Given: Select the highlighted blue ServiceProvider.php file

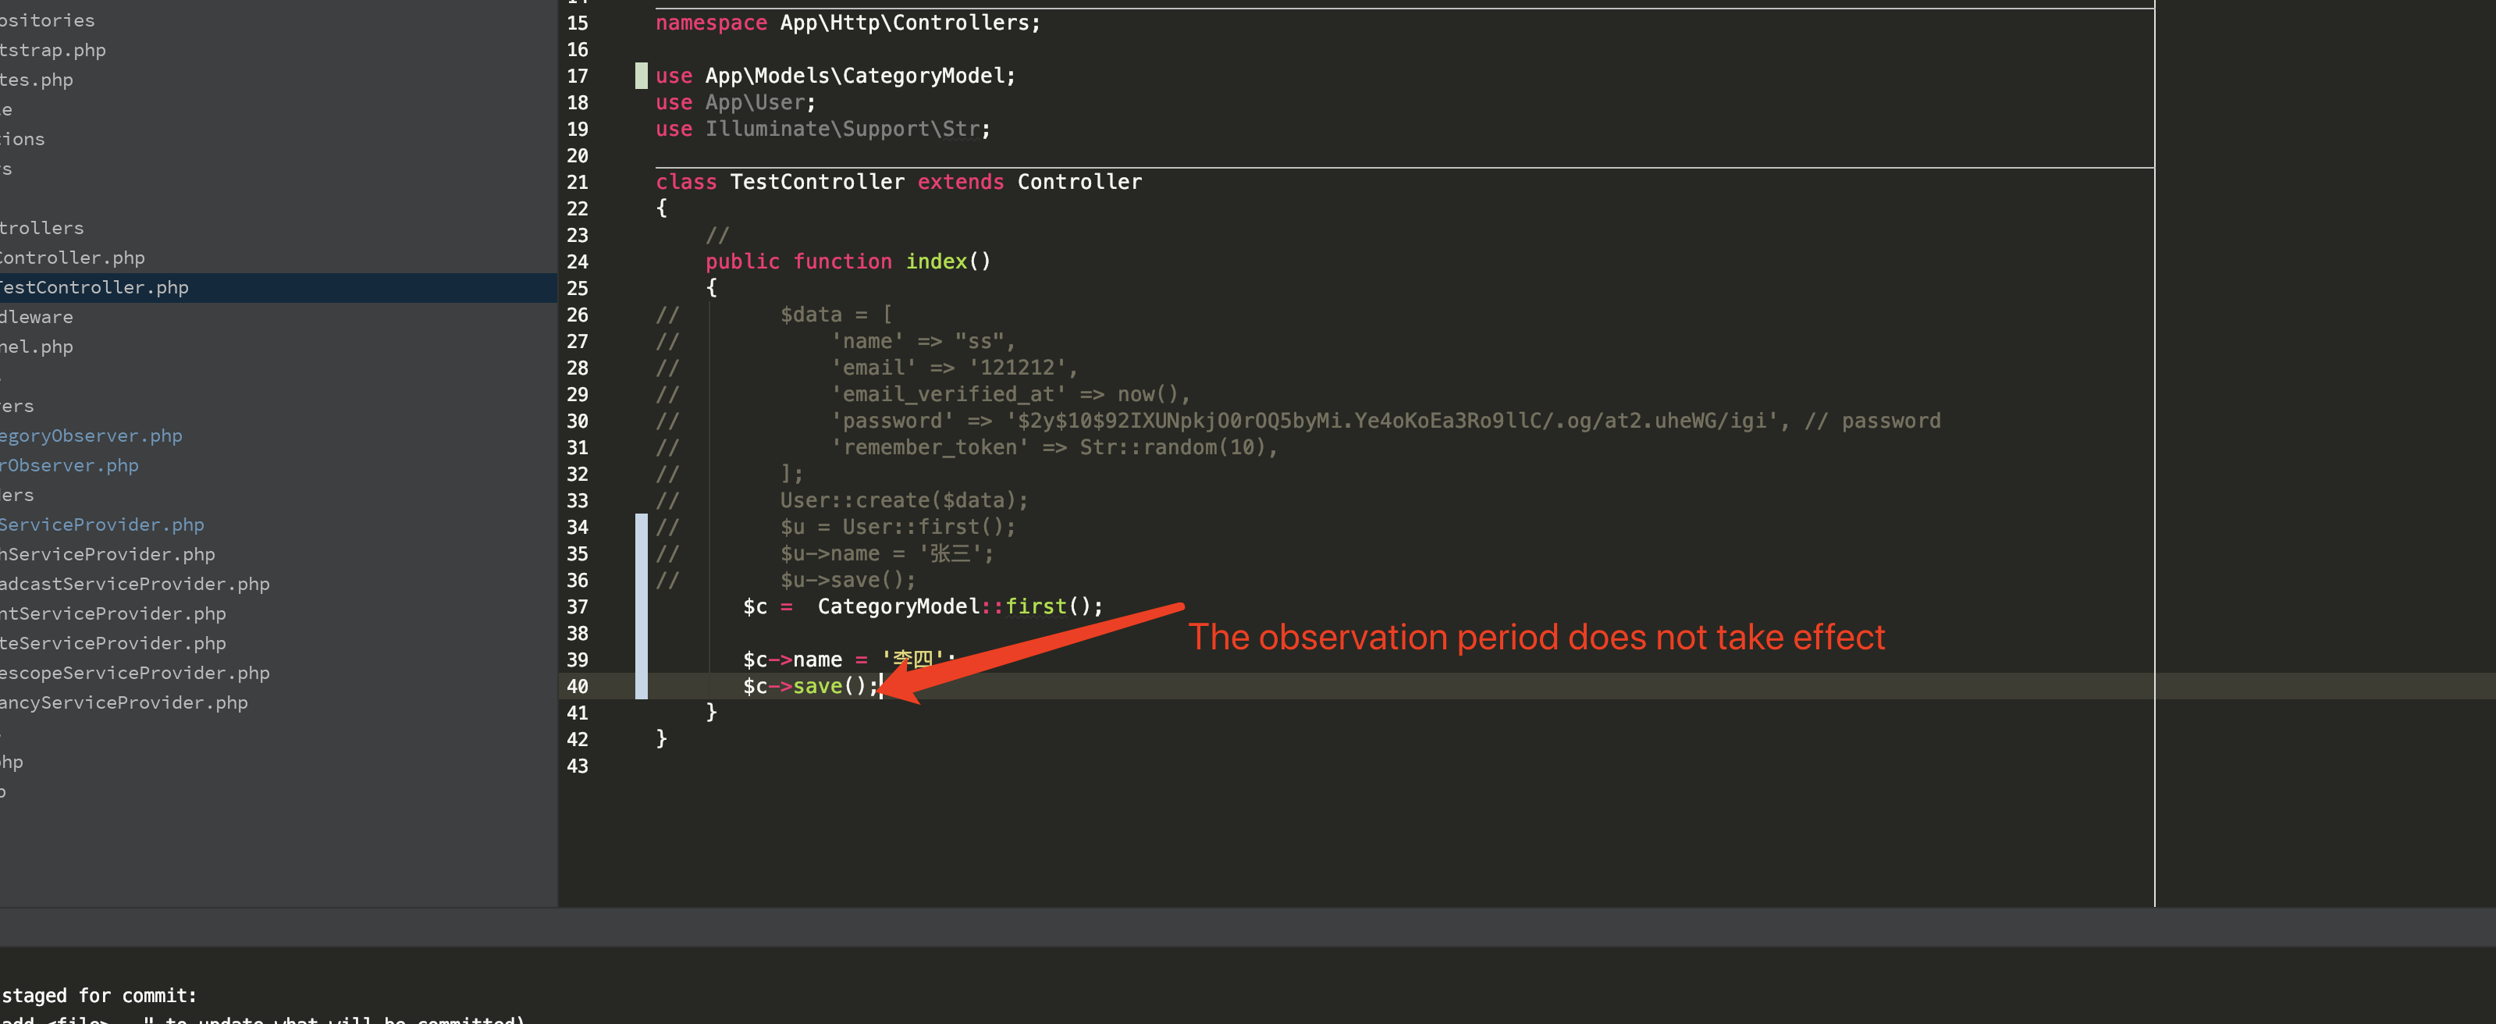Looking at the screenshot, I should click(x=101, y=524).
